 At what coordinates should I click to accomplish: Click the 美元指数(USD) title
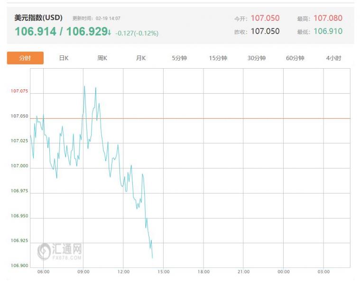(x=38, y=18)
